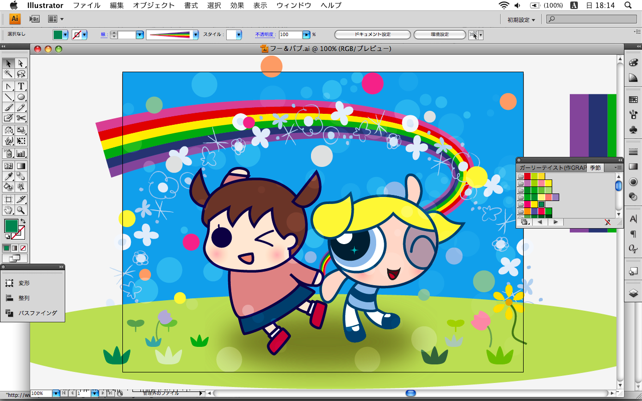Image resolution: width=642 pixels, height=401 pixels.
Task: Expand the stroke weight dropdown
Action: [140, 35]
